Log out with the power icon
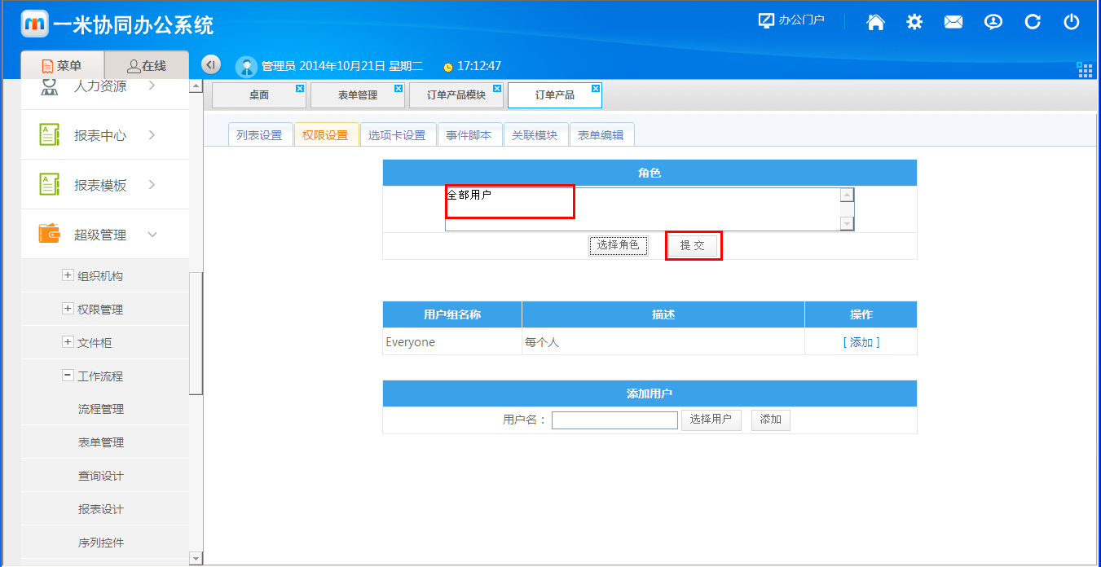Viewport: 1101px width, 567px height. pos(1072,22)
